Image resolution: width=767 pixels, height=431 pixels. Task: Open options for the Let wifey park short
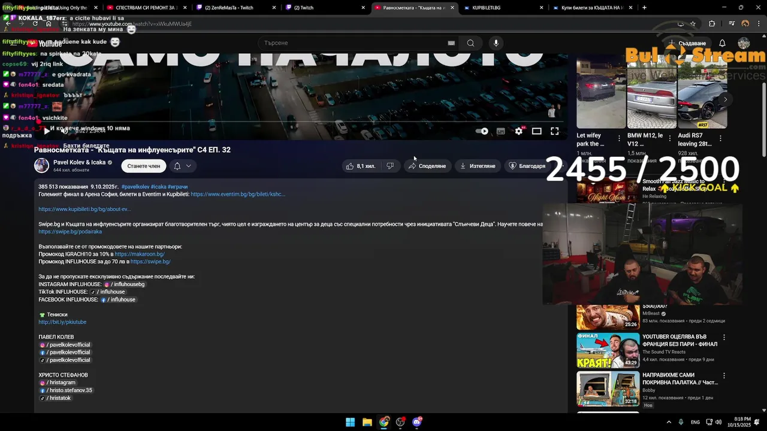(619, 138)
